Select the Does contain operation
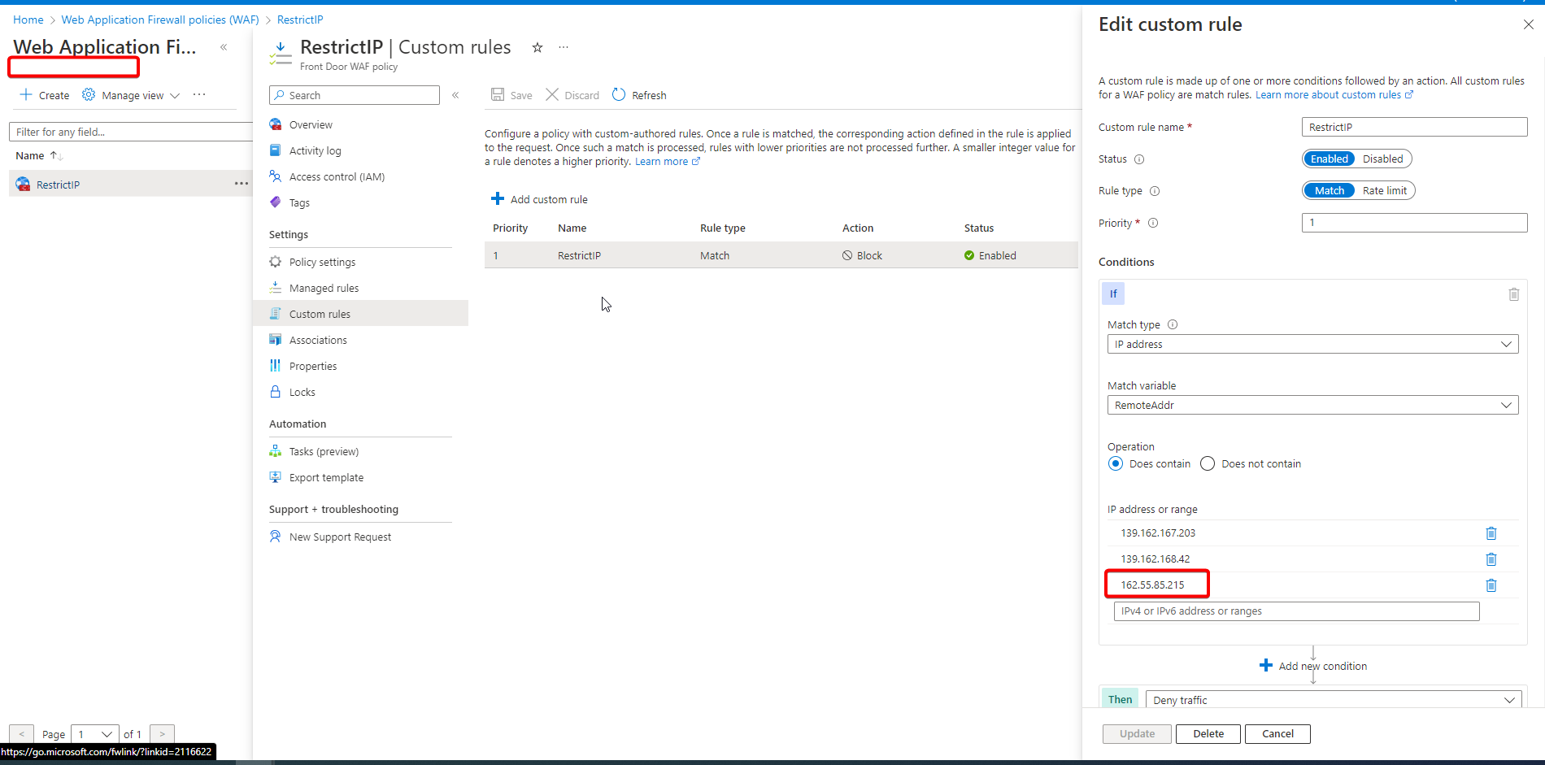 coord(1116,463)
